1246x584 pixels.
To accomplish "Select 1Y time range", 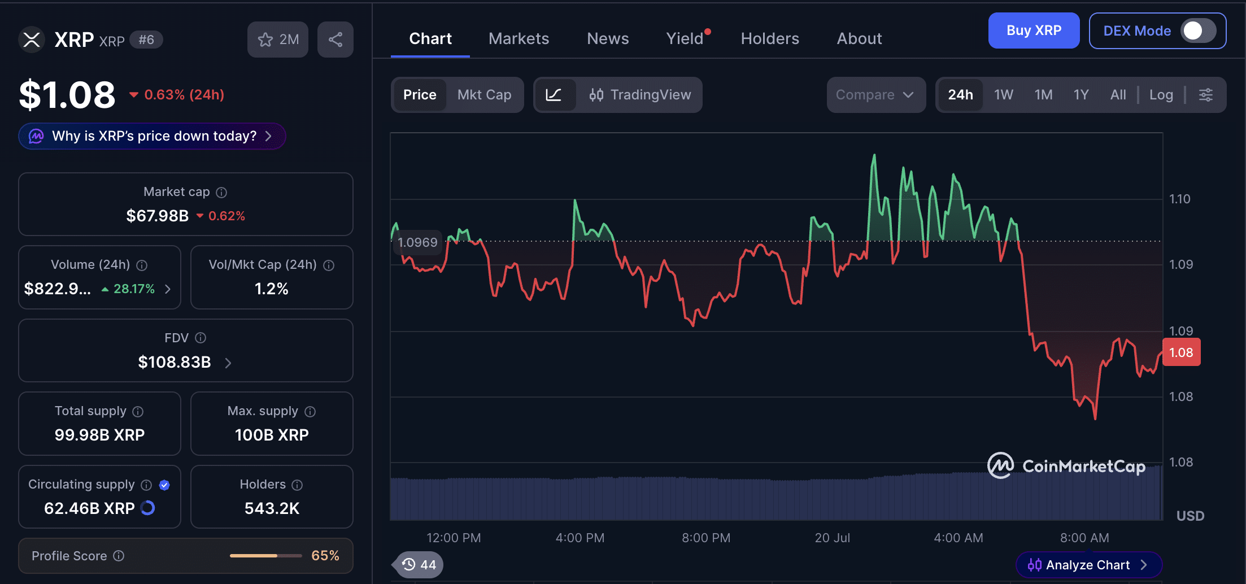I will [x=1081, y=95].
